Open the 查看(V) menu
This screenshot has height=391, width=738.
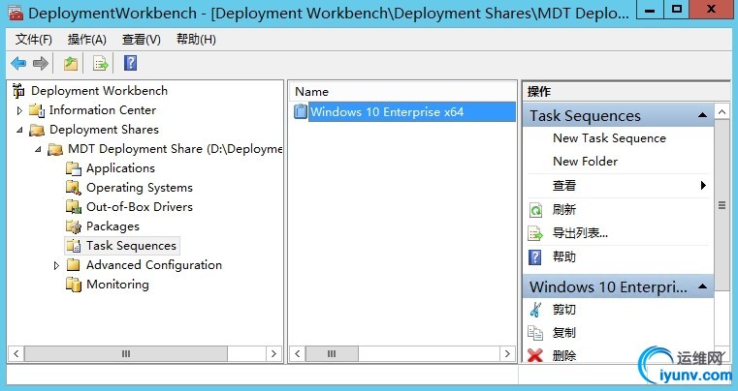tap(142, 40)
